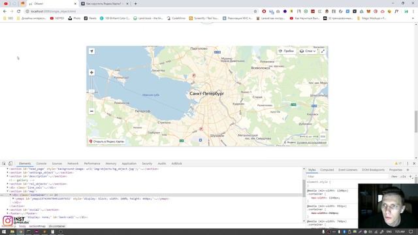Reload the page with refresh button

(18, 11)
